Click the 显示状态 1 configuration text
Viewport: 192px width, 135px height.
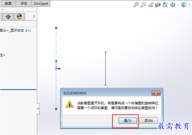[20, 30]
